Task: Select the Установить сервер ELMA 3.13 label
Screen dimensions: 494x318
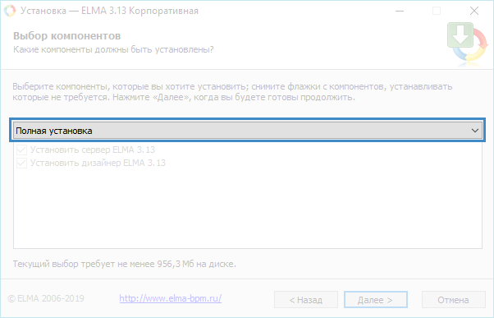Action: (93, 150)
